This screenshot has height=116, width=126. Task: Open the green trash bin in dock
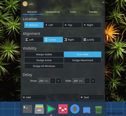pyautogui.click(x=98, y=110)
